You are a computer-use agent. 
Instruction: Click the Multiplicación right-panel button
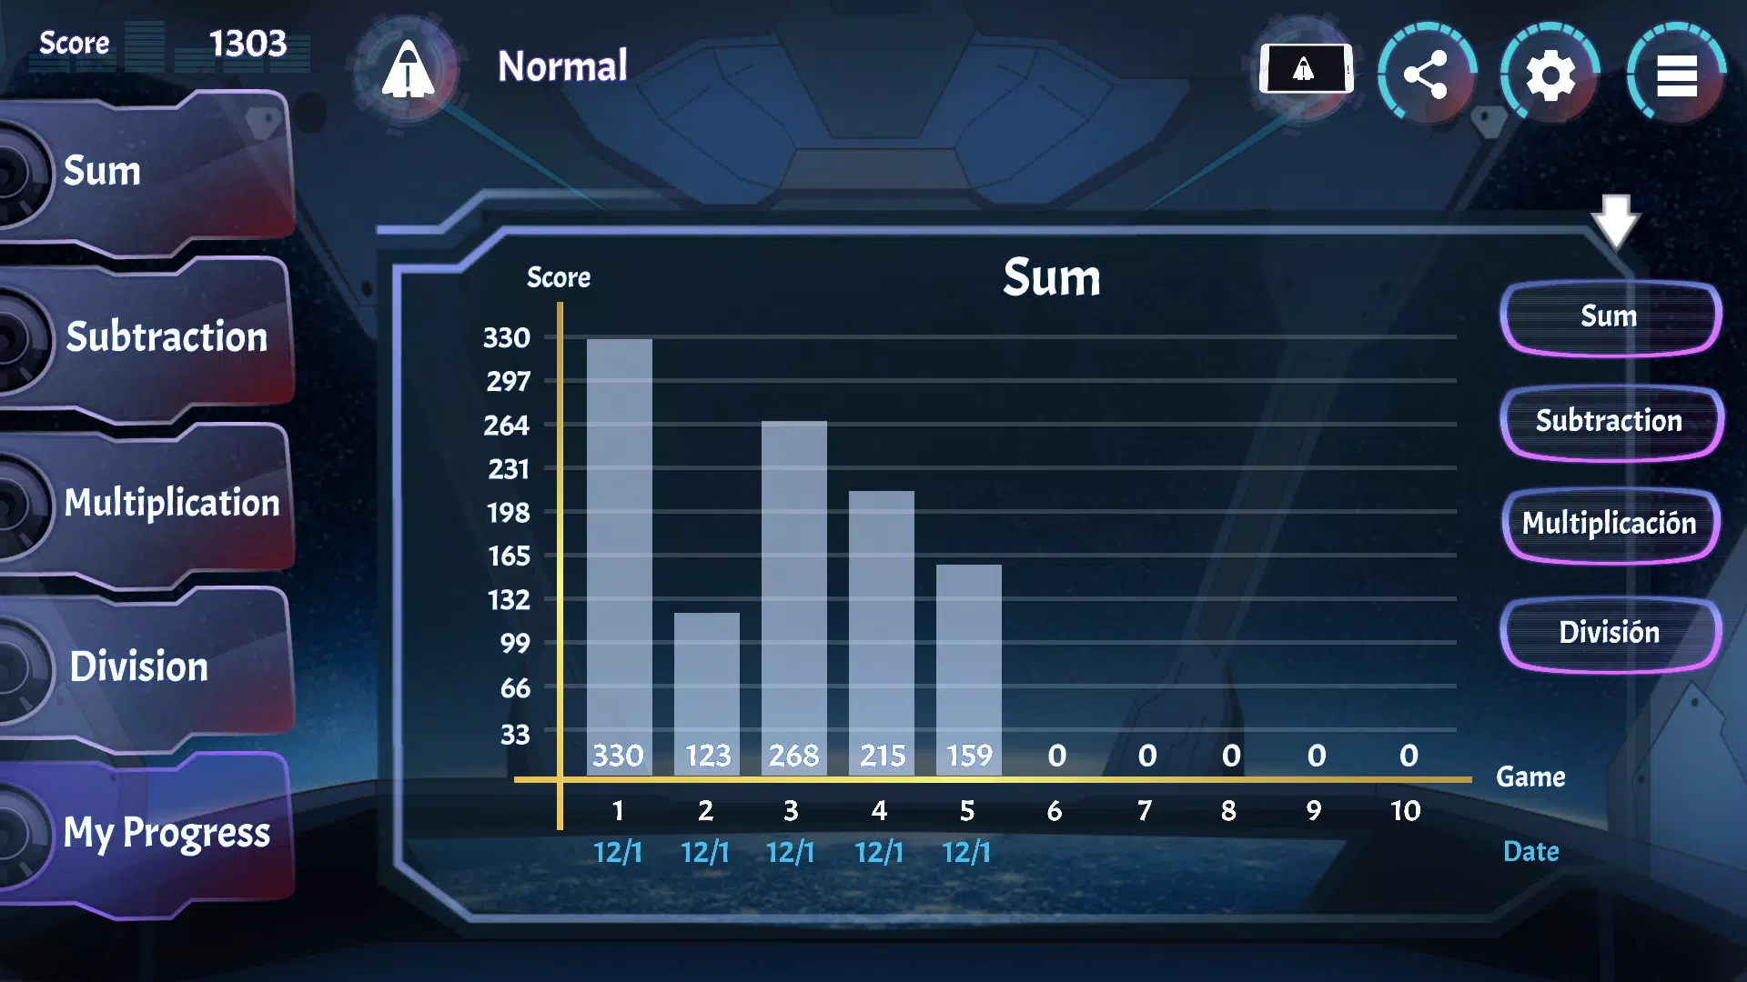pyautogui.click(x=1609, y=523)
